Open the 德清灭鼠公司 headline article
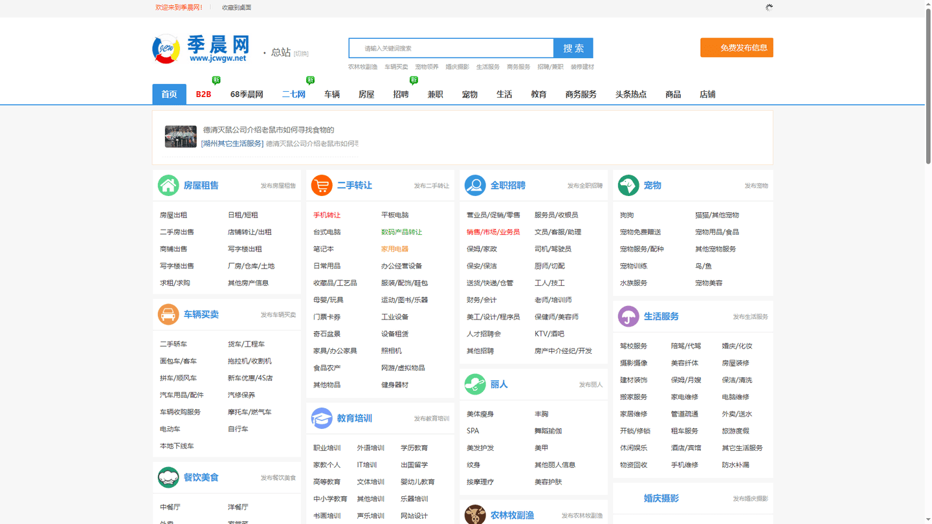The width and height of the screenshot is (932, 524). pos(269,130)
